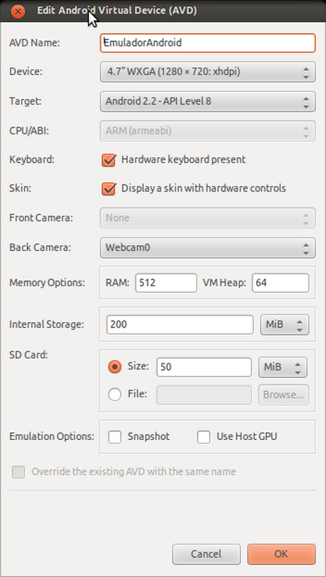This screenshot has width=326, height=577.
Task: Enable the Use Host GPU checkbox
Action: 204,437
